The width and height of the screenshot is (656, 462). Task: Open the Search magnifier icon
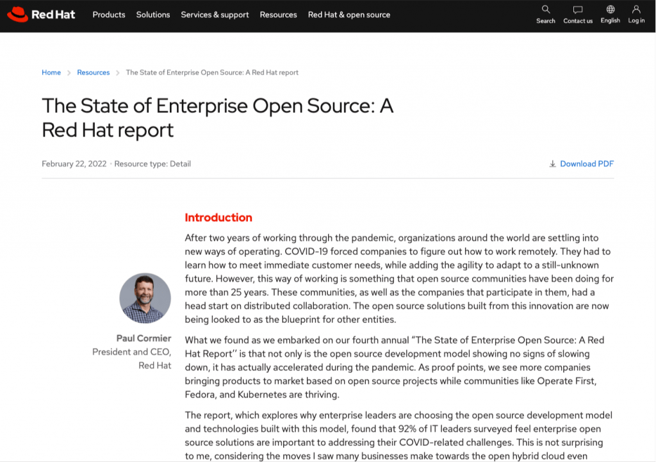click(x=546, y=9)
